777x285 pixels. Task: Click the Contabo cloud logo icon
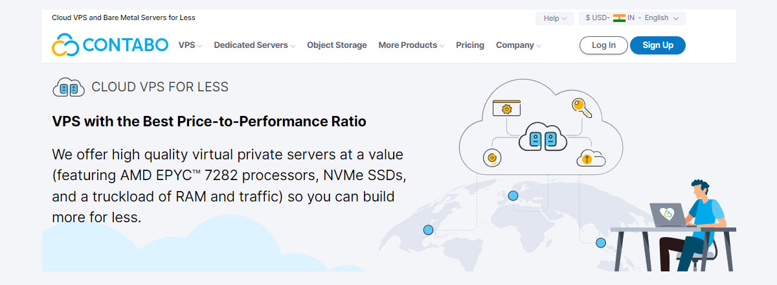pyautogui.click(x=65, y=45)
